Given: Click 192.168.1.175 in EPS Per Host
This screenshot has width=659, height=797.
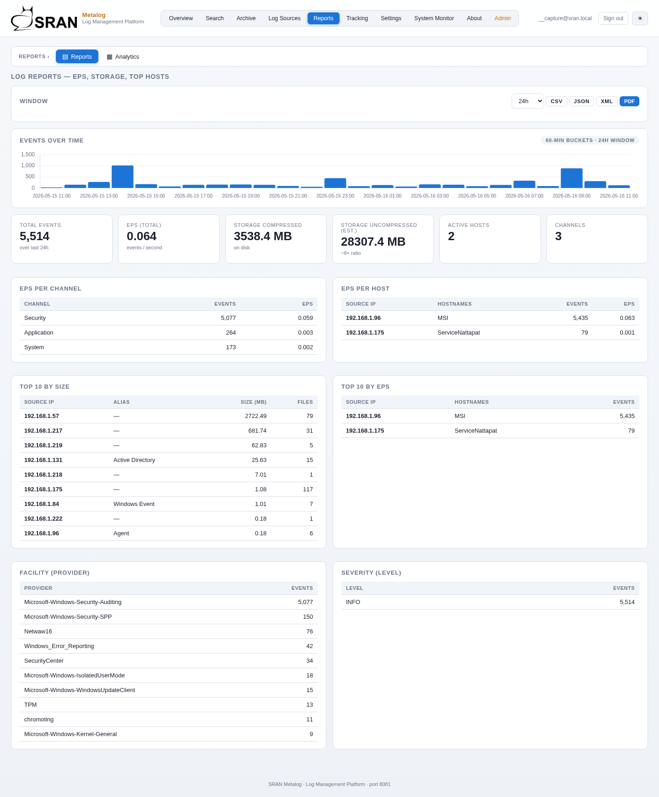Looking at the screenshot, I should [365, 333].
